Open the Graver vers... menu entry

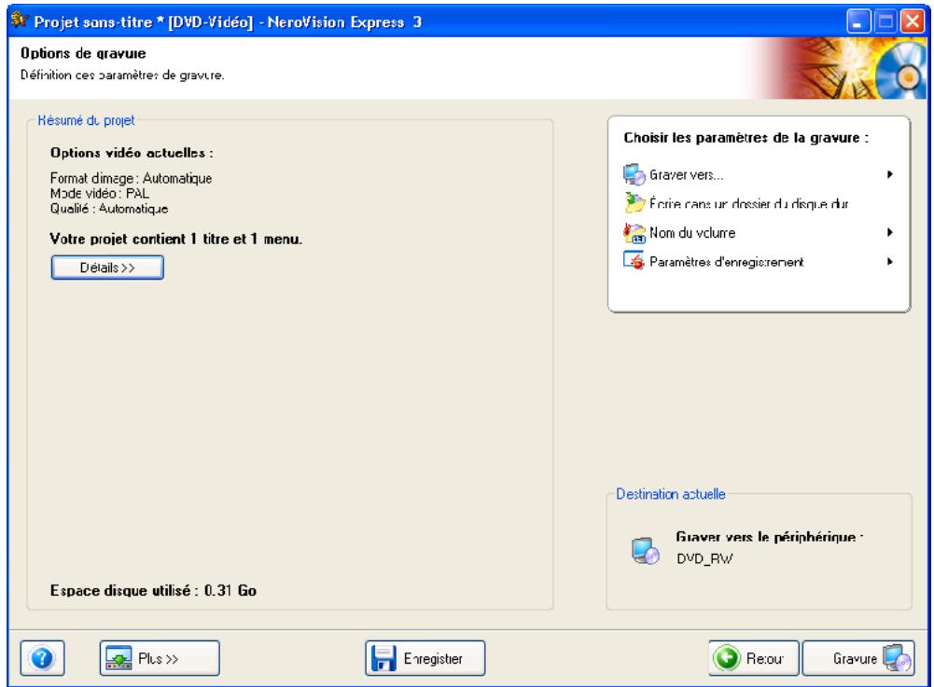click(x=759, y=174)
